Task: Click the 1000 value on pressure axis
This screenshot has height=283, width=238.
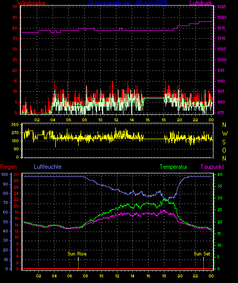Action: 222,60
